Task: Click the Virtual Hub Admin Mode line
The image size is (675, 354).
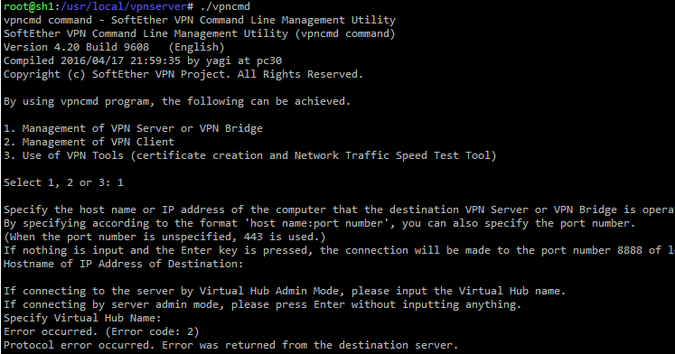Action: [284, 291]
